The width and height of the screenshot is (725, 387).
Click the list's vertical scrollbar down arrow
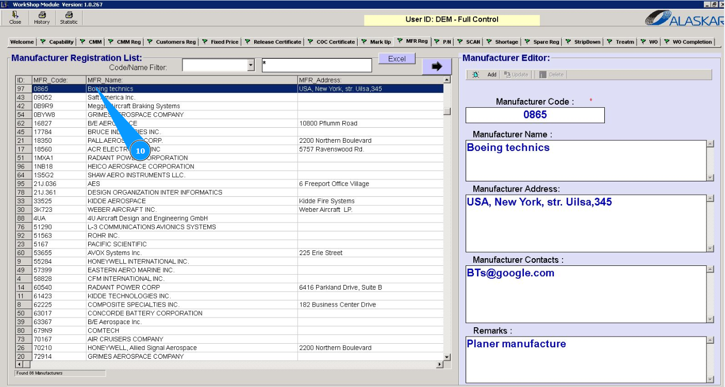(447, 357)
